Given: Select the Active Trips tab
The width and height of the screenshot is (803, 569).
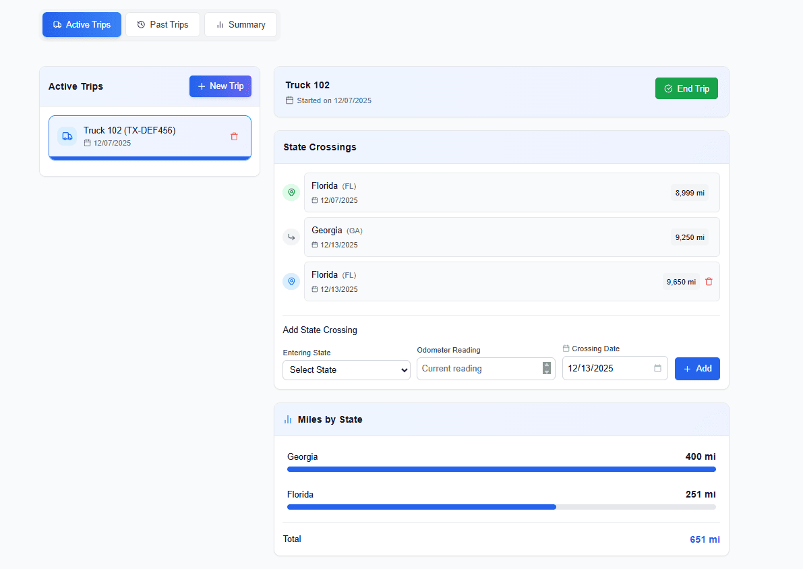Looking at the screenshot, I should (x=82, y=25).
